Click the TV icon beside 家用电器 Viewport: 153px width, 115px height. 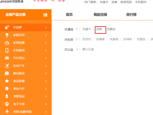pyautogui.click(x=7, y=43)
